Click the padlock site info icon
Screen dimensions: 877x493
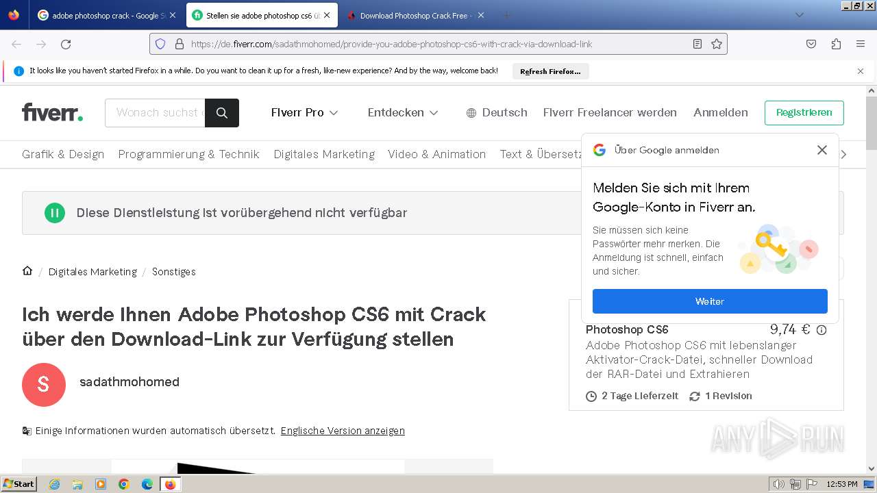click(180, 44)
